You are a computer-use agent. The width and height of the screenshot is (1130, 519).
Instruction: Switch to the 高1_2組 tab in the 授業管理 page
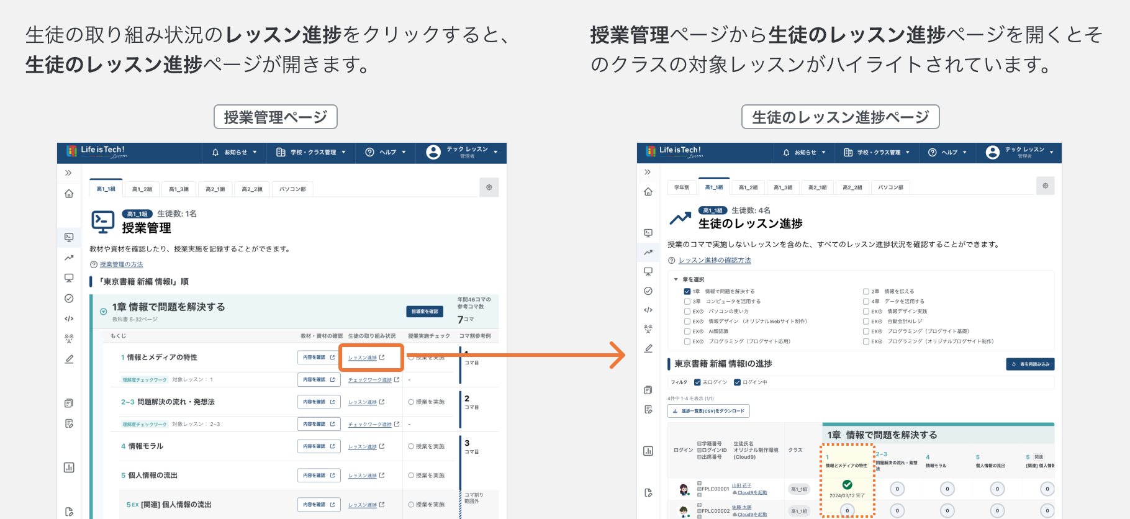(142, 189)
